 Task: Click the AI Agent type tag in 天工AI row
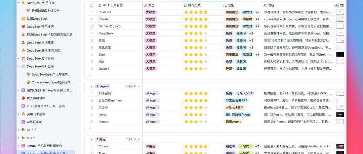point(152,107)
